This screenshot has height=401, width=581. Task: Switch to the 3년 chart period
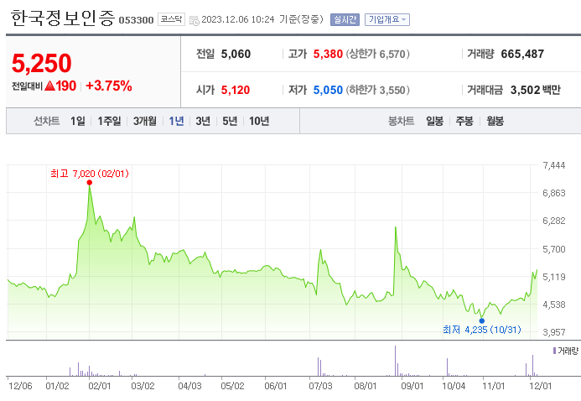(x=203, y=121)
